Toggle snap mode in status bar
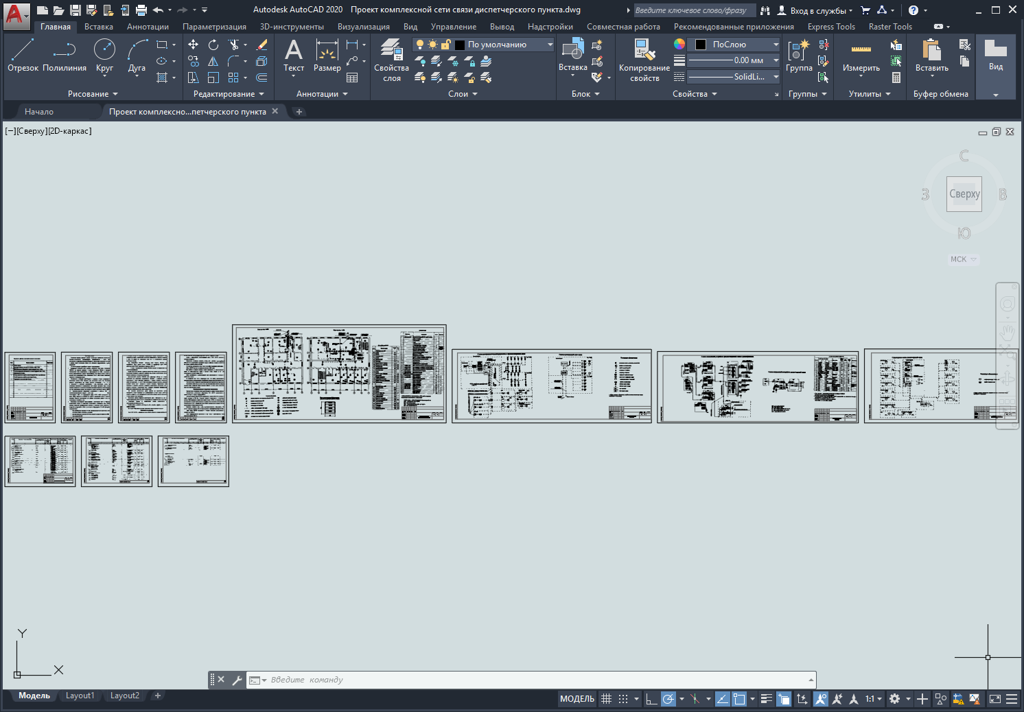1024x712 pixels. tap(623, 699)
